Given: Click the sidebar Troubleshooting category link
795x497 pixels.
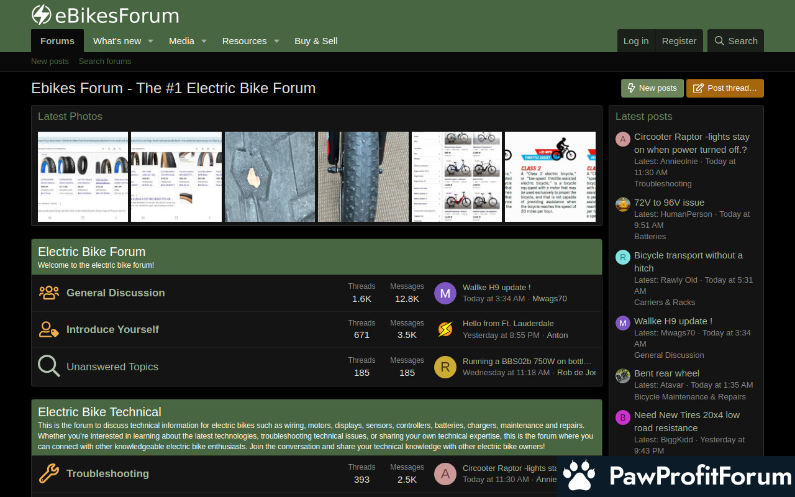Looking at the screenshot, I should click(663, 183).
